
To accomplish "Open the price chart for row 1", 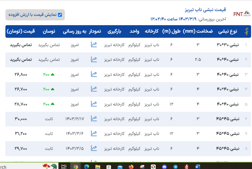I will click(x=94, y=45).
